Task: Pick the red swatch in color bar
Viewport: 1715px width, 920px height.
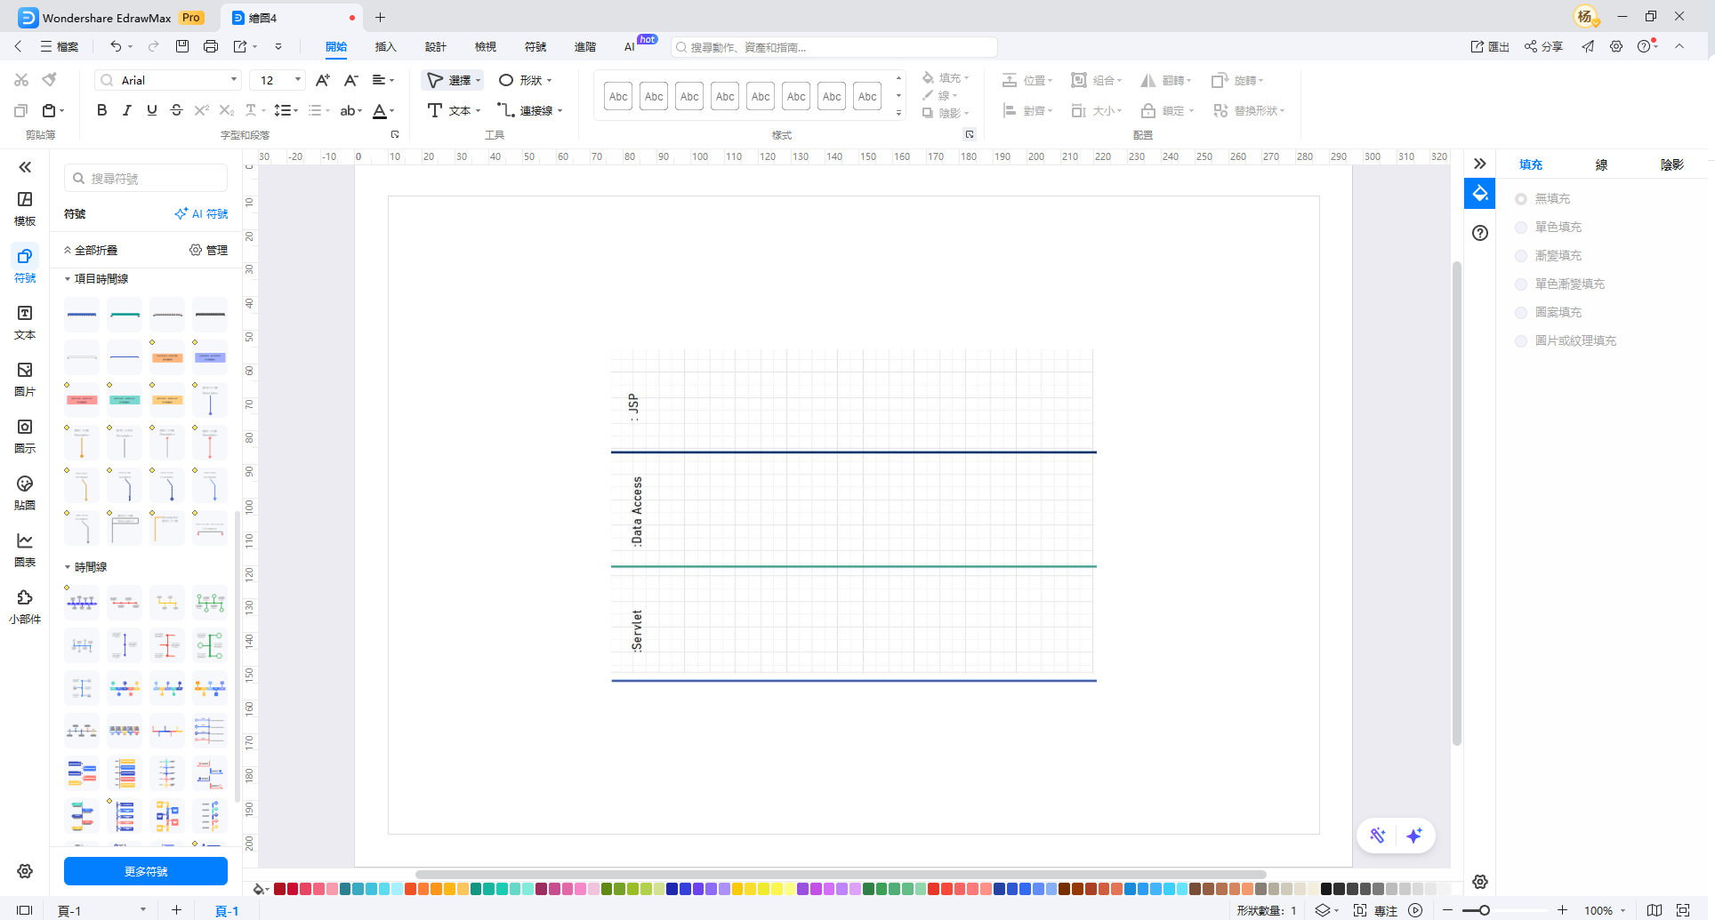Action: click(293, 889)
